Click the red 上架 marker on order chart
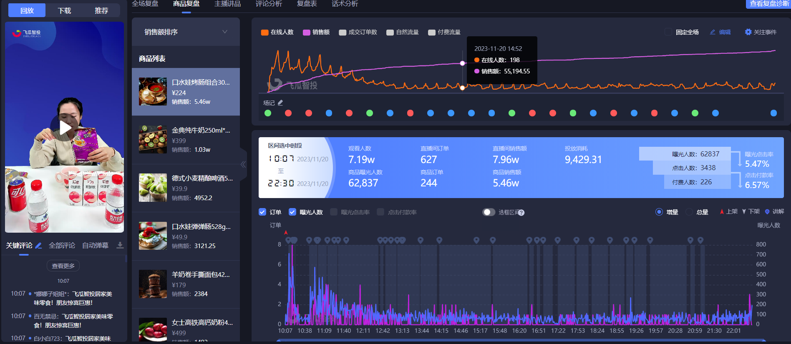 pyautogui.click(x=286, y=233)
